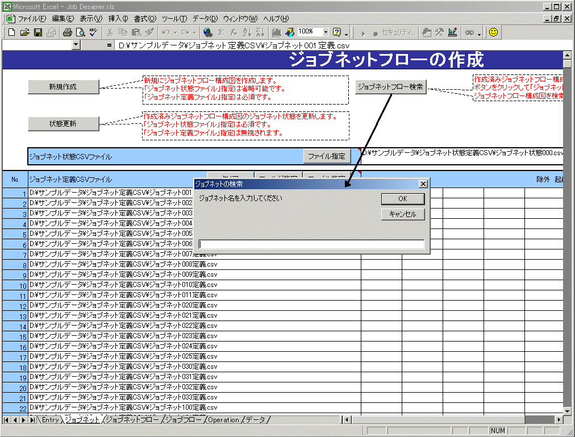Select cell with ジョブネット025定義.csv

[194, 356]
